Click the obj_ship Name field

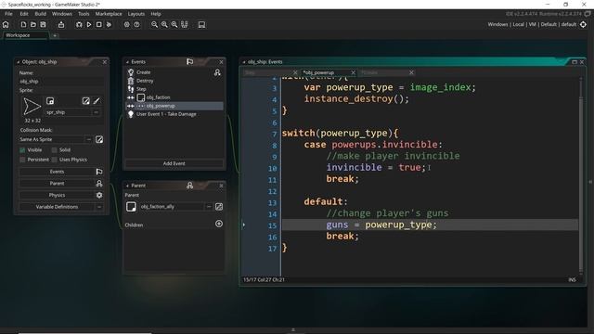[61, 81]
